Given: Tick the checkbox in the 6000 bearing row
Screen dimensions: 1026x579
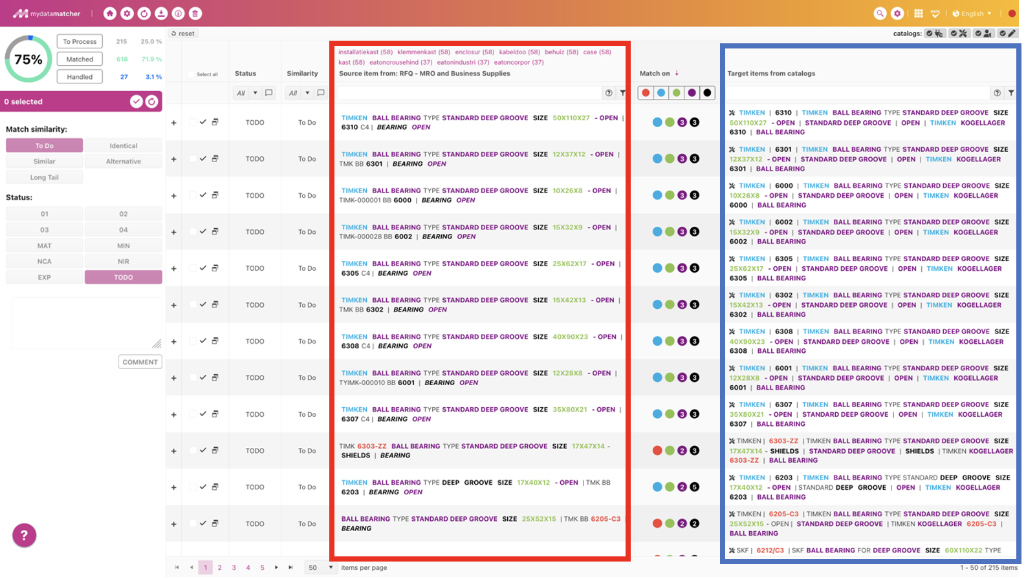Looking at the screenshot, I should tap(193, 195).
